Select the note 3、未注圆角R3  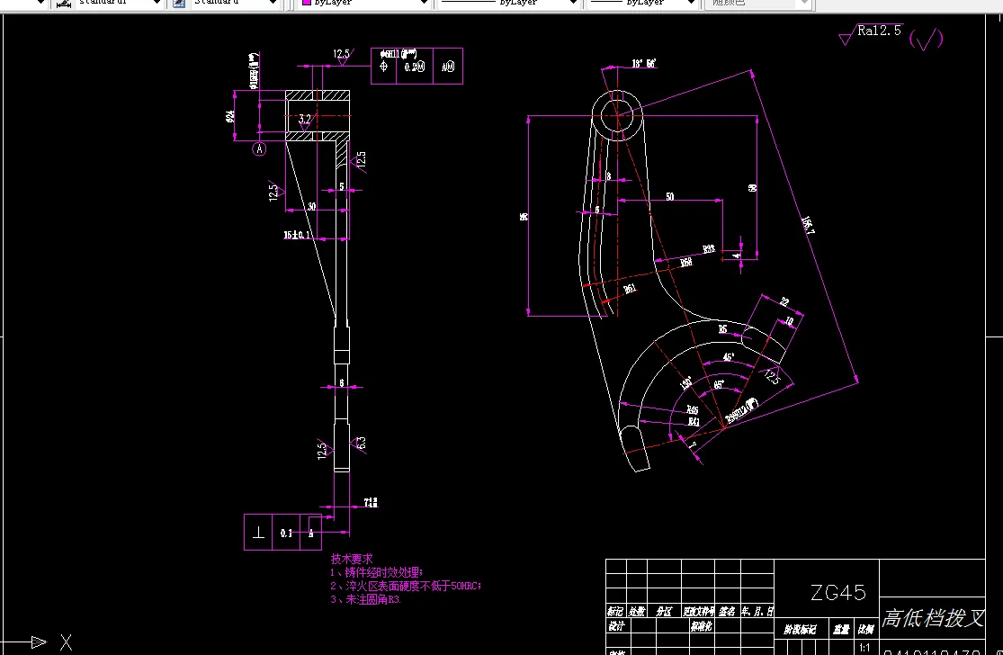point(366,599)
